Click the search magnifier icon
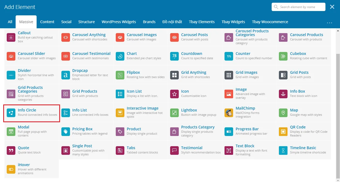This screenshot has height=182, width=340. [x=276, y=7]
